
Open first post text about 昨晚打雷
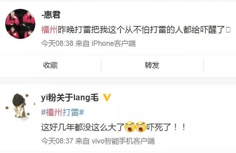pos(136,29)
